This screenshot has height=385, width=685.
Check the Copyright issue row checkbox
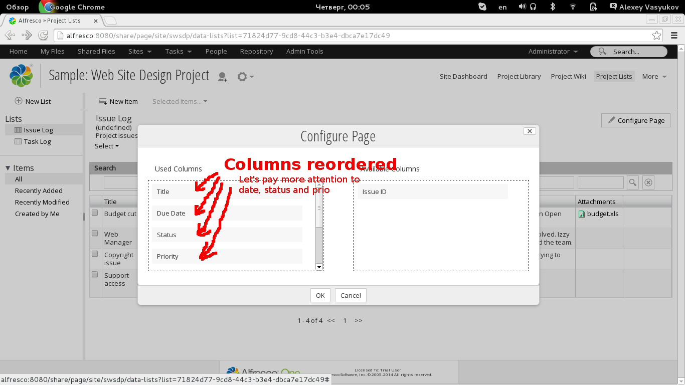tap(95, 254)
